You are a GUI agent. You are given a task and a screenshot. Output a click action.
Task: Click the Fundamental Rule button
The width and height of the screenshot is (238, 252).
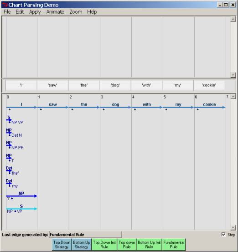pyautogui.click(x=174, y=244)
